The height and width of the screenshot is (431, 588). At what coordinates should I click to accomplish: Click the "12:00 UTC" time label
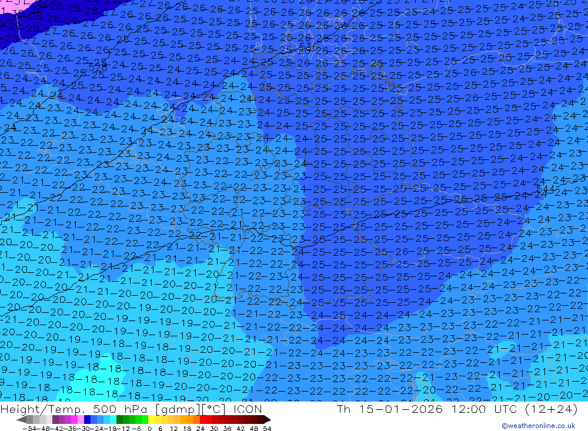484,409
